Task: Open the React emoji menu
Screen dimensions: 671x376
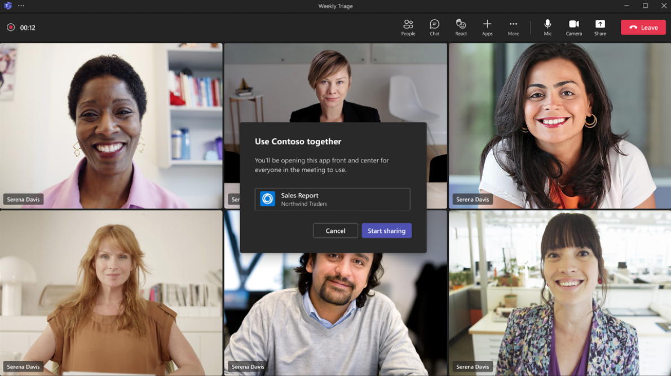Action: point(461,27)
